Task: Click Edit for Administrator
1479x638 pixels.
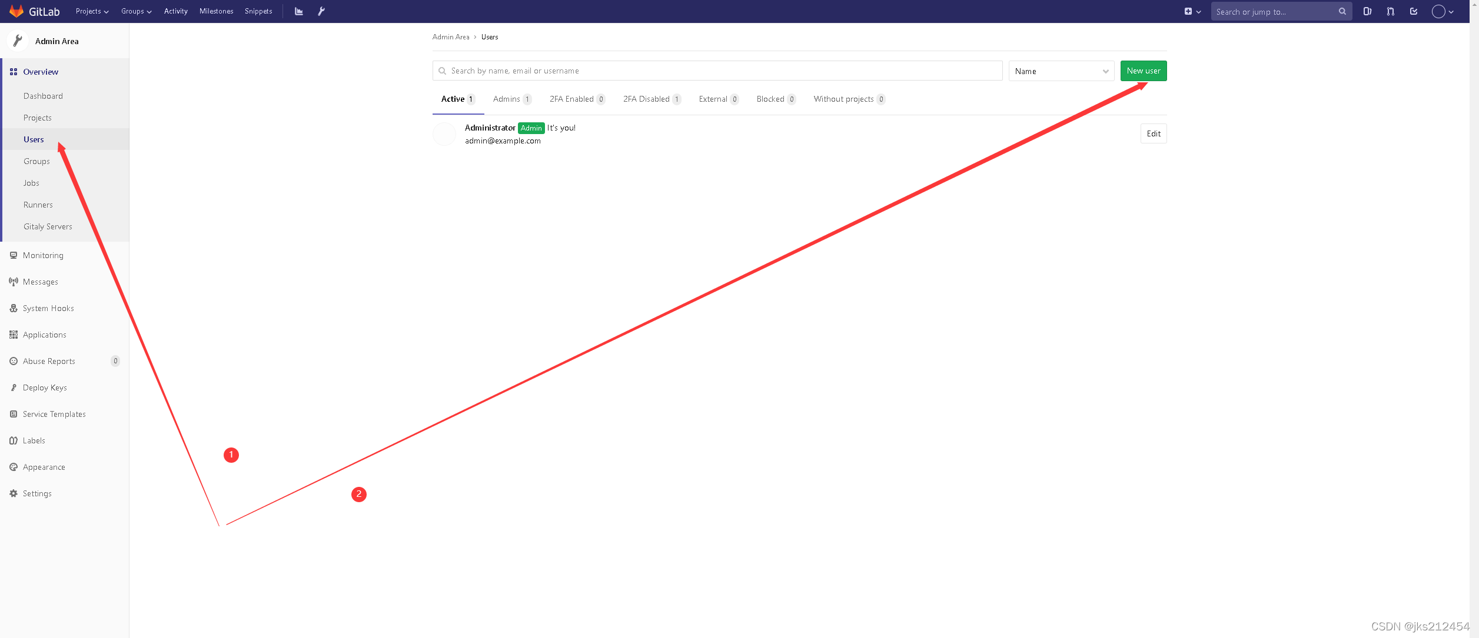Action: click(x=1154, y=134)
